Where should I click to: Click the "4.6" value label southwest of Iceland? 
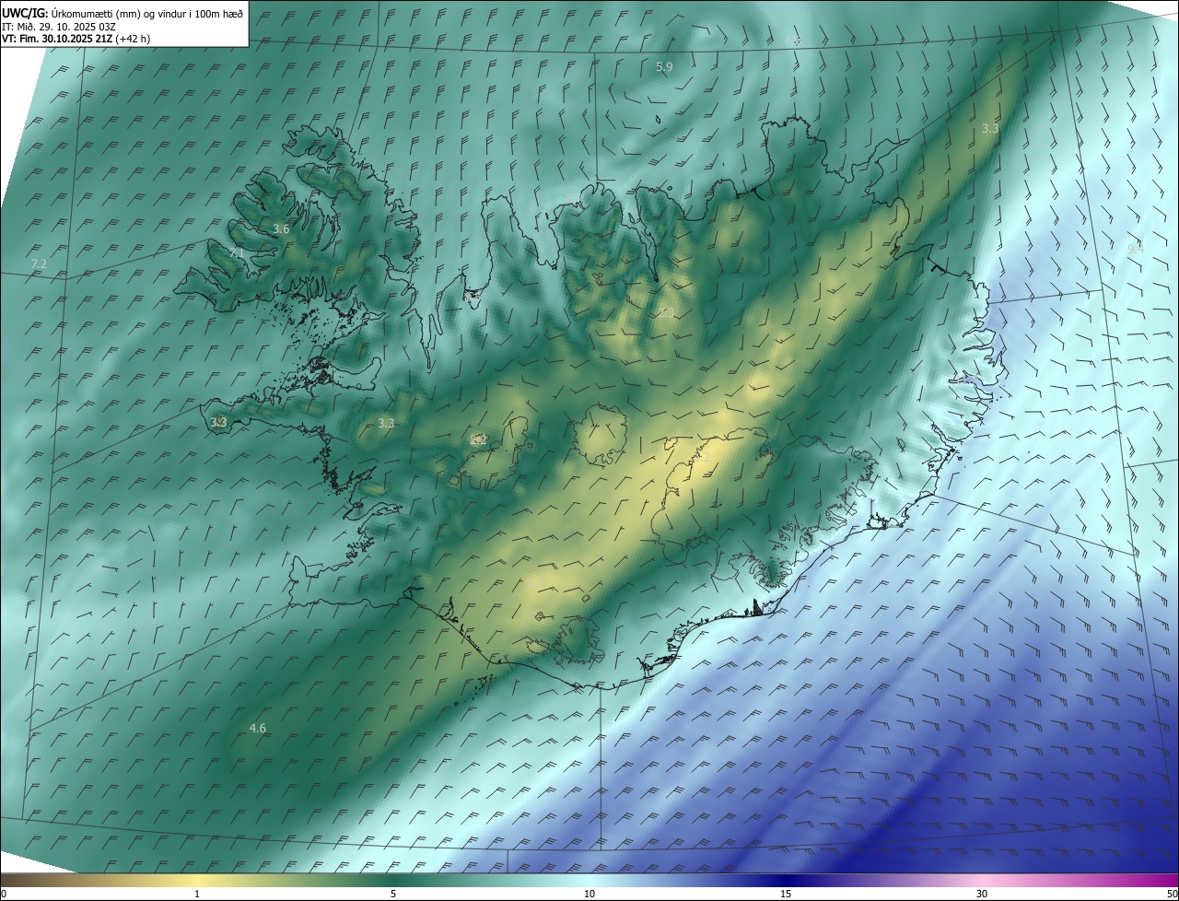[258, 729]
